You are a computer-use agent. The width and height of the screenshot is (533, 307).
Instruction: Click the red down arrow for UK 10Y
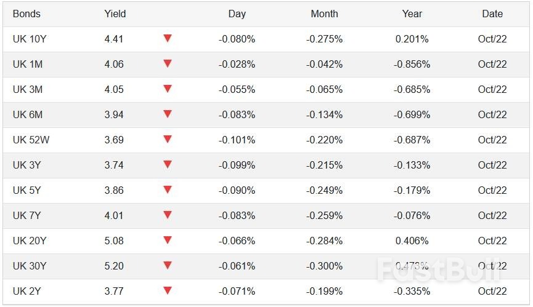pyautogui.click(x=168, y=39)
